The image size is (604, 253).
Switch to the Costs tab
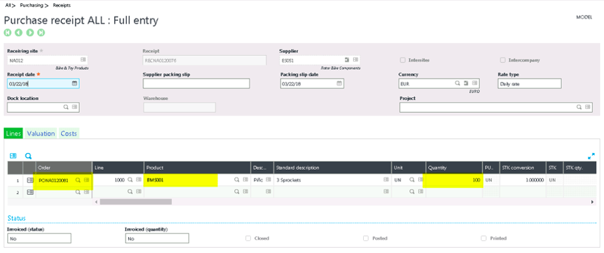(x=69, y=134)
